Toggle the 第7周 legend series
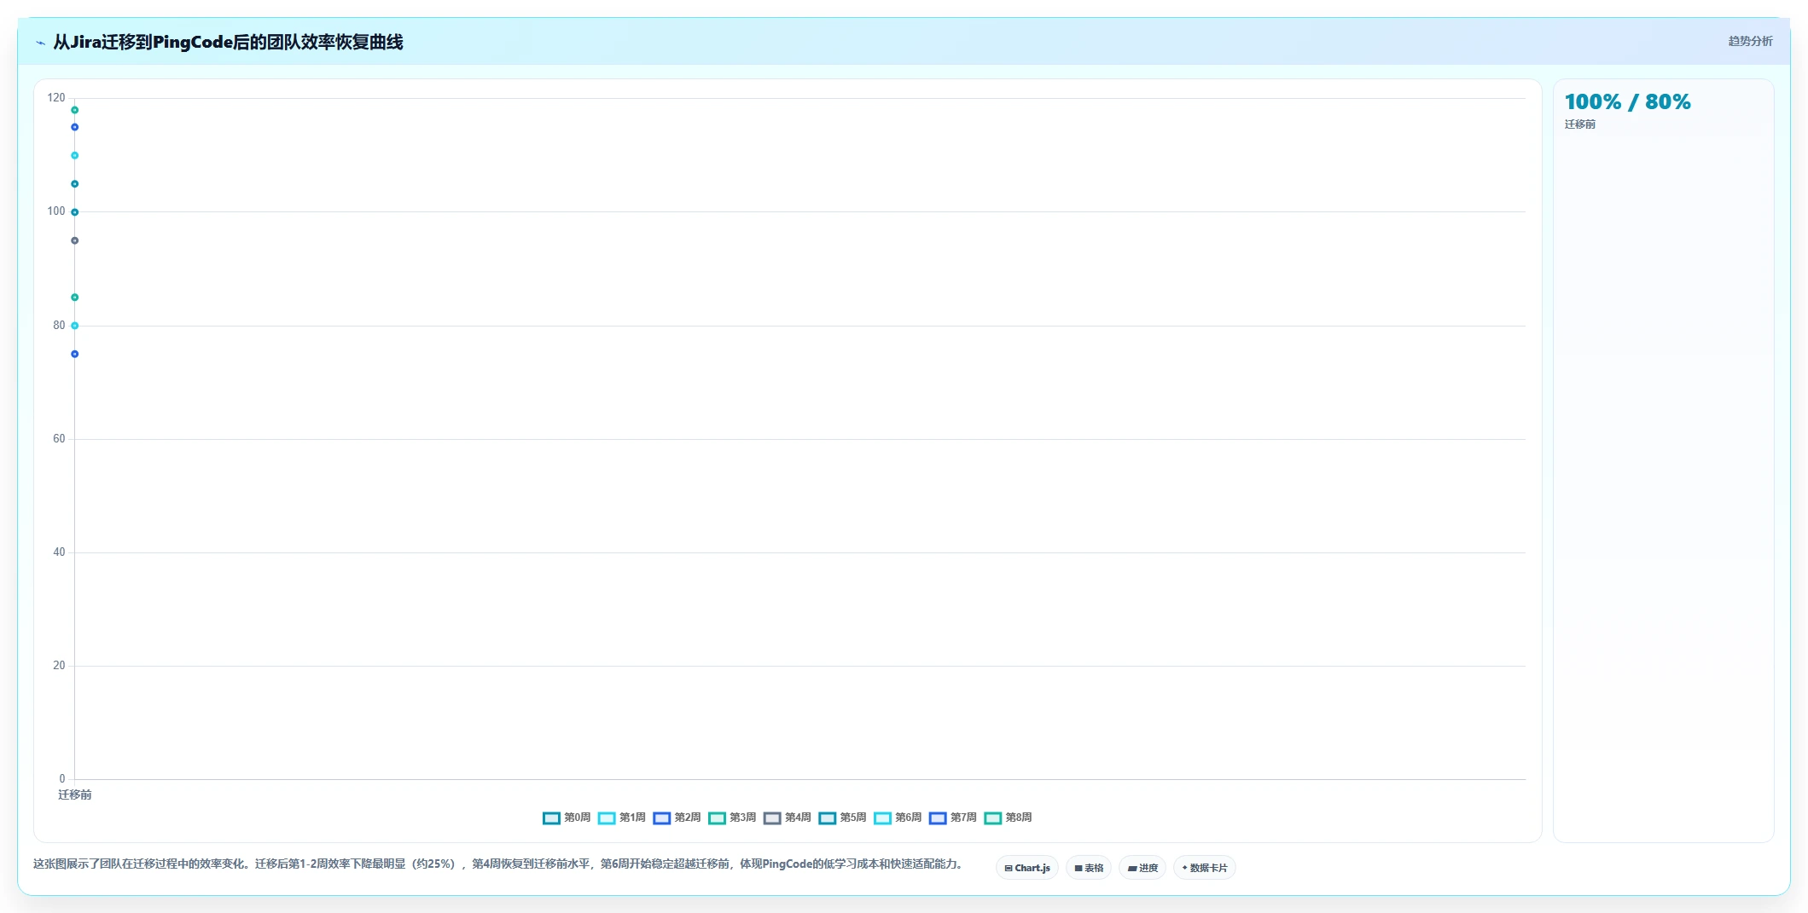Screen dimensions: 1808x913 coord(953,818)
